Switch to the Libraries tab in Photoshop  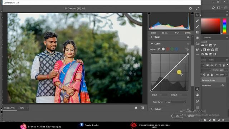(207, 38)
